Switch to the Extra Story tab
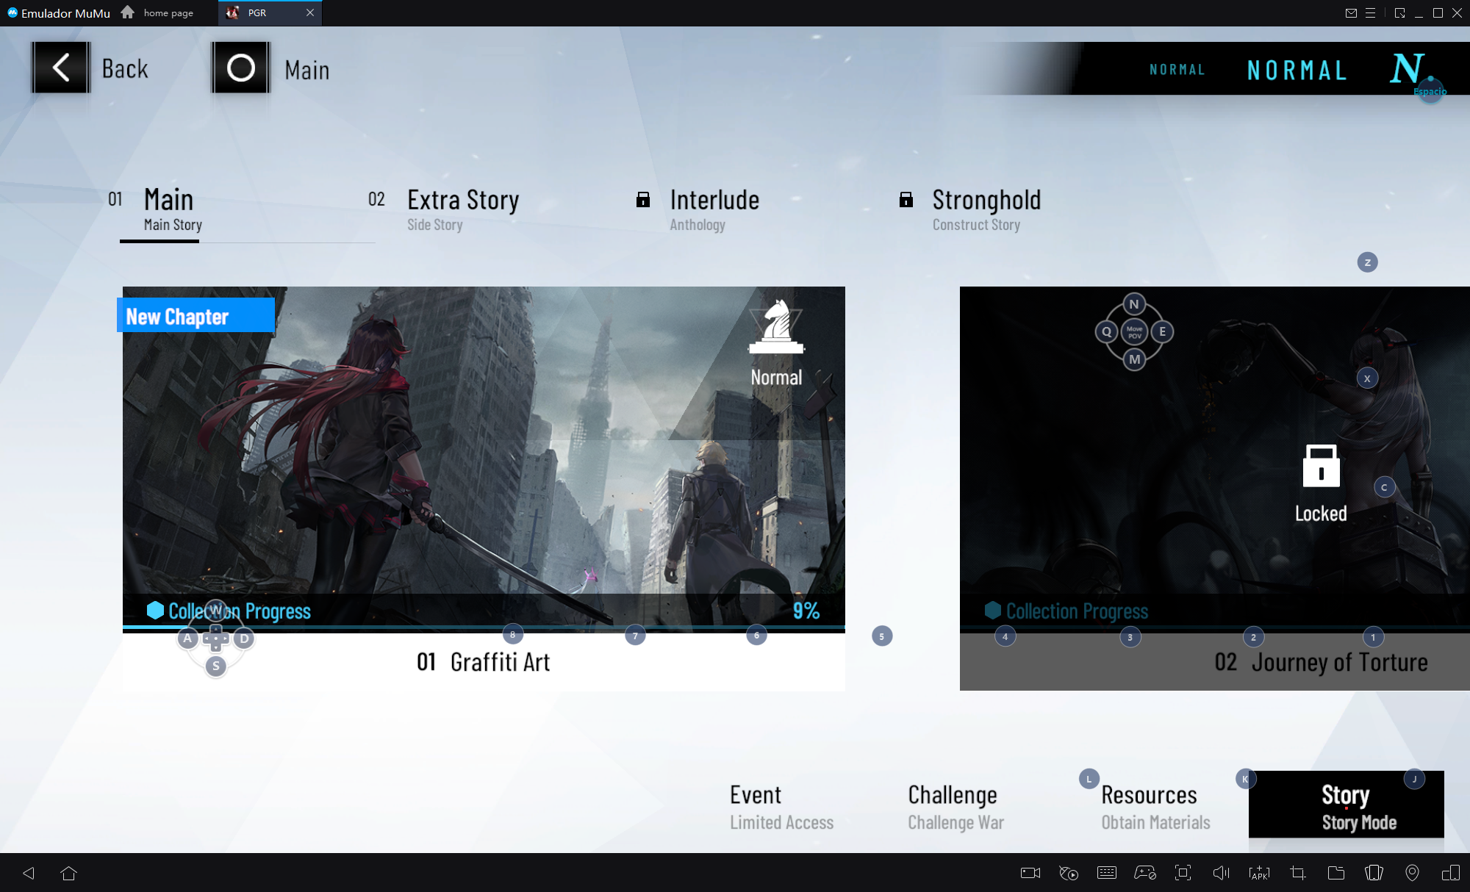This screenshot has width=1470, height=892. click(462, 209)
